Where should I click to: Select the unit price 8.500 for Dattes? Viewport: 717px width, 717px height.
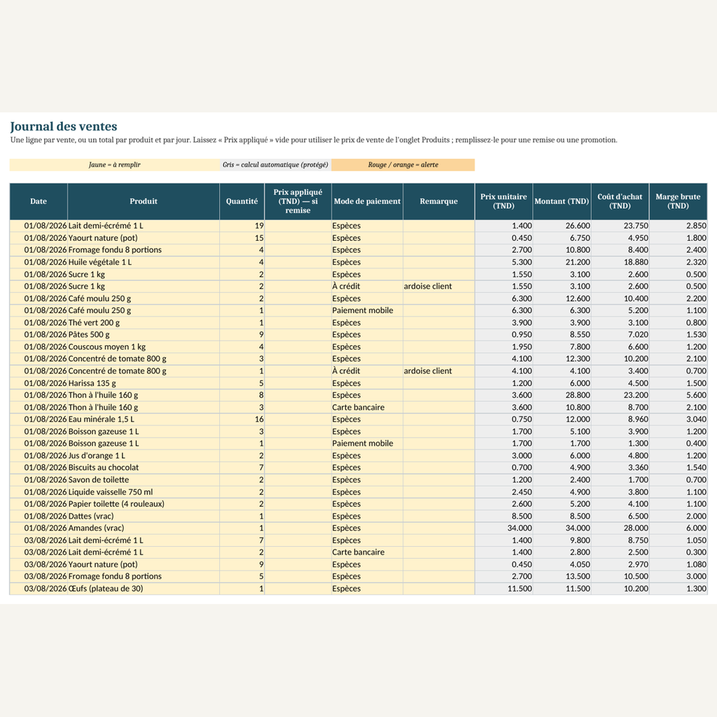coord(503,516)
